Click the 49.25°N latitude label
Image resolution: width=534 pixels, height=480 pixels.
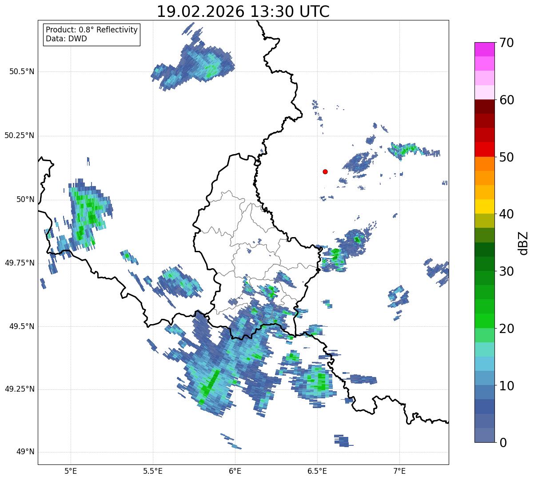20,389
